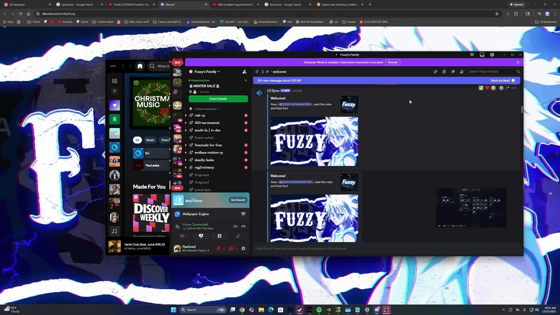Add laughing emoji reaction on Dyno message
560x315 pixels.
[493, 88]
